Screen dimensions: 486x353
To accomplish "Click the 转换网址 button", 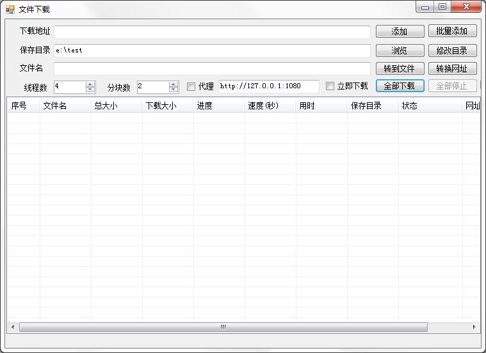I will coord(452,68).
